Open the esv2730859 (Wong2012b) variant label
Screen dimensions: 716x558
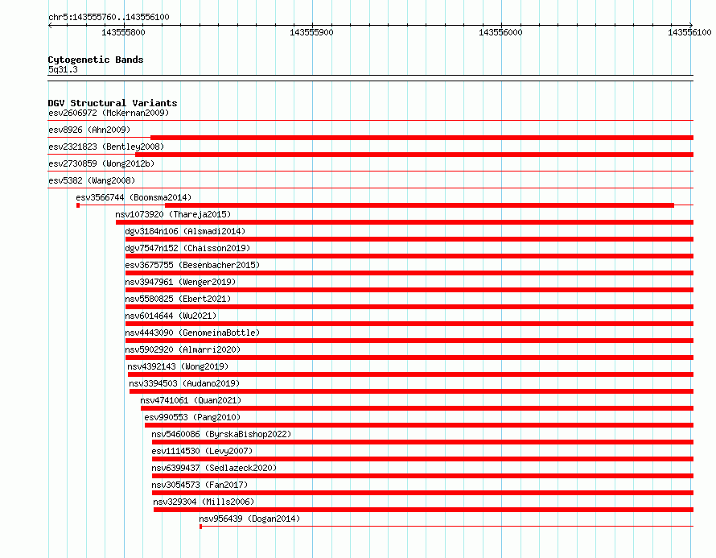[101, 163]
